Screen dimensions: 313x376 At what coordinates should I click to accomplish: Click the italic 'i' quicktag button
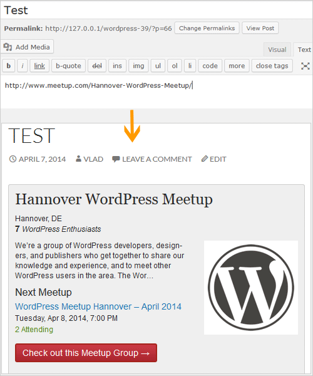23,66
